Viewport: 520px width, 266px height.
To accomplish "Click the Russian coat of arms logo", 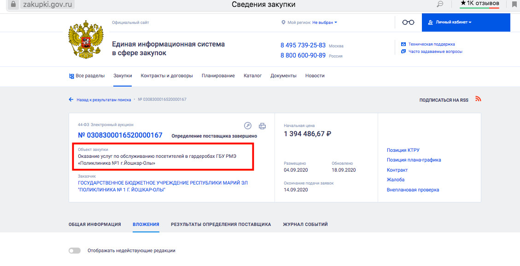I will tap(86, 40).
